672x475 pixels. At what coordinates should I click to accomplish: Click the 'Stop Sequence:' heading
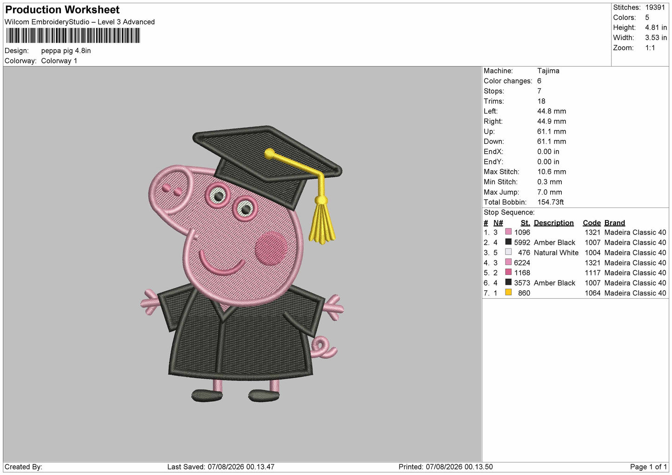click(509, 213)
